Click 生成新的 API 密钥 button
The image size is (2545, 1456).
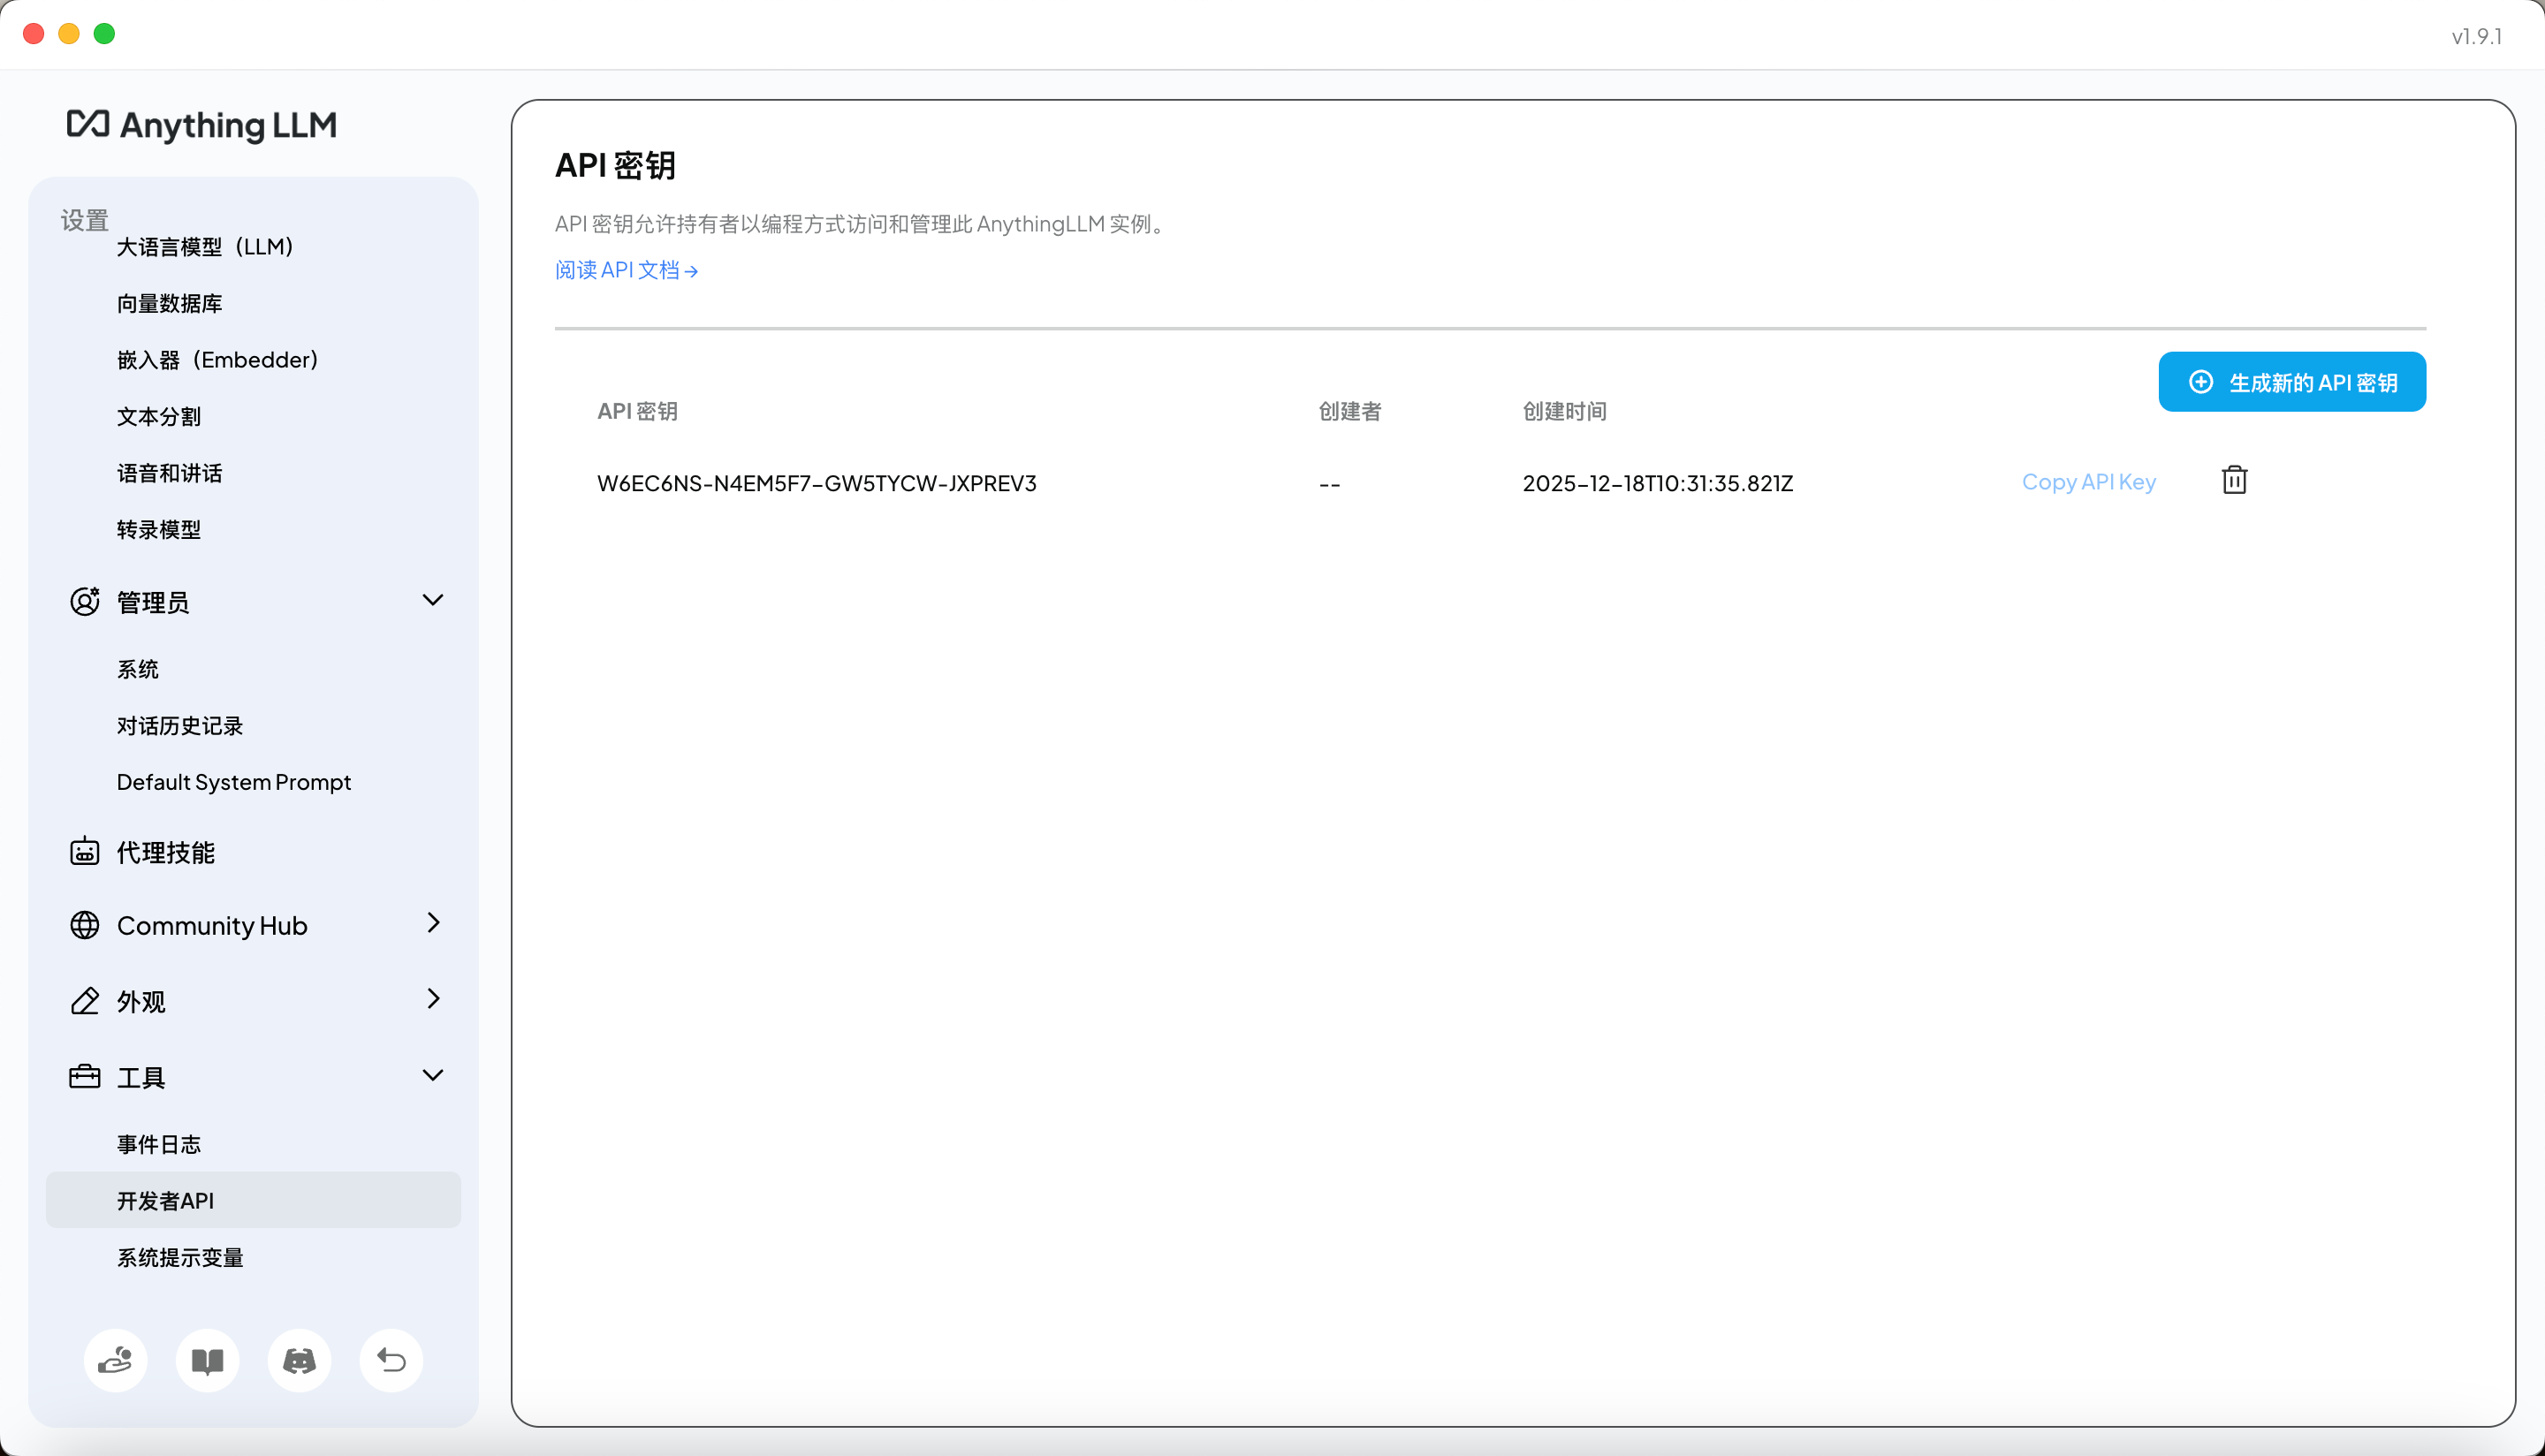2291,382
